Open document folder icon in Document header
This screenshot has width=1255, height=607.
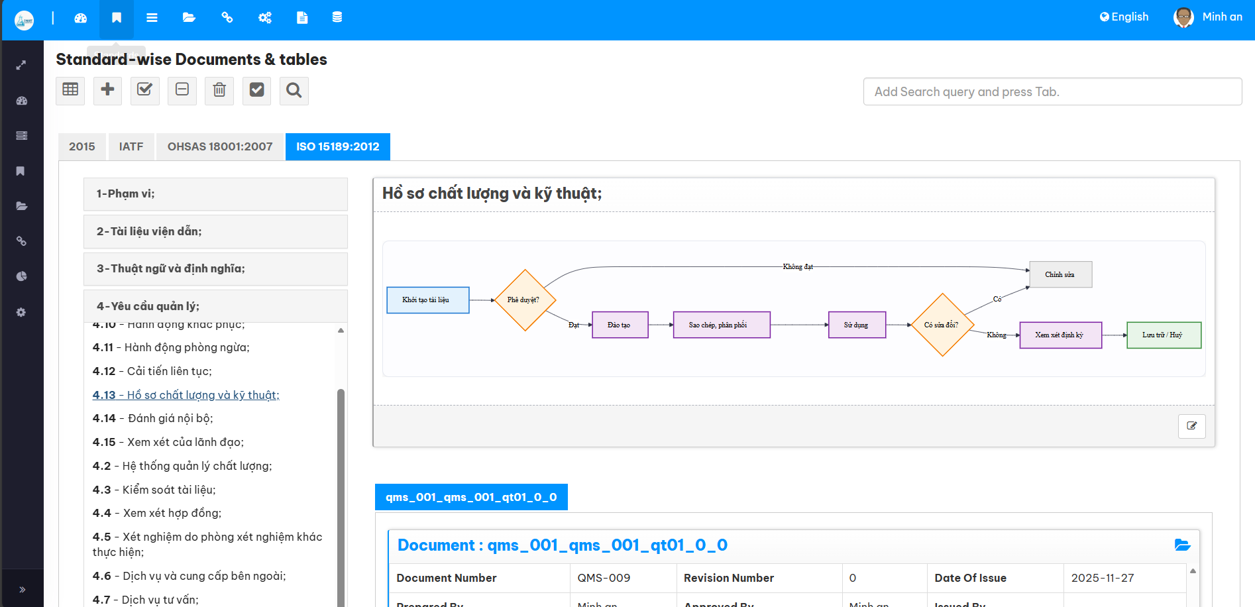point(1182,545)
